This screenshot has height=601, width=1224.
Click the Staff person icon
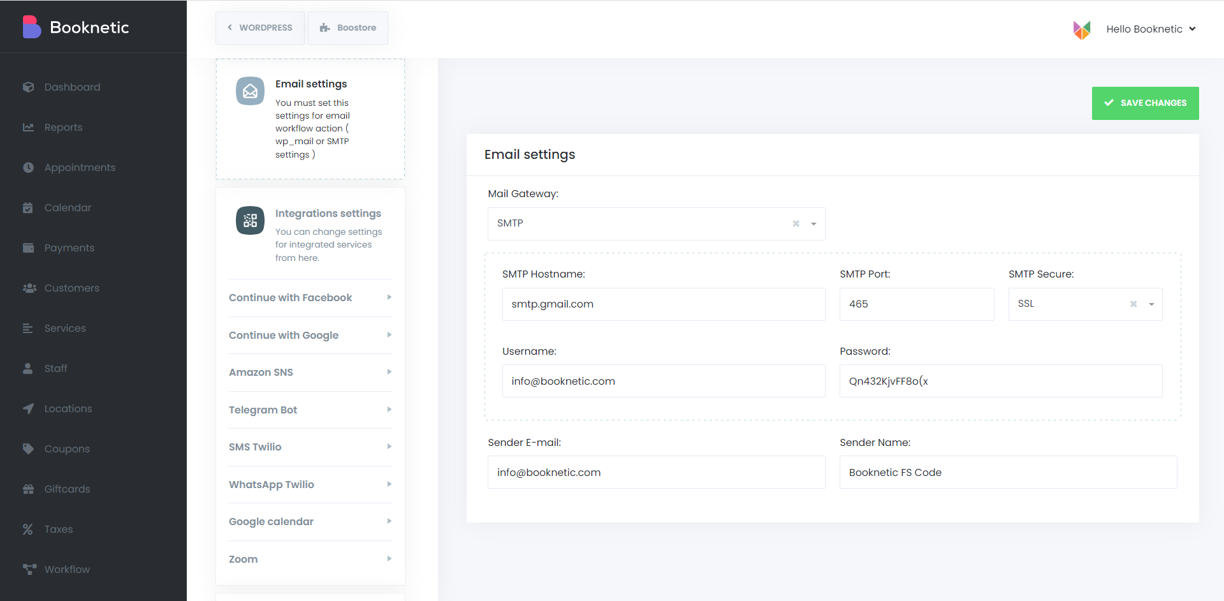tap(28, 368)
